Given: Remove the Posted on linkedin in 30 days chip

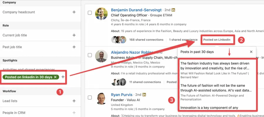Looking at the screenshot, I should click(x=55, y=77).
